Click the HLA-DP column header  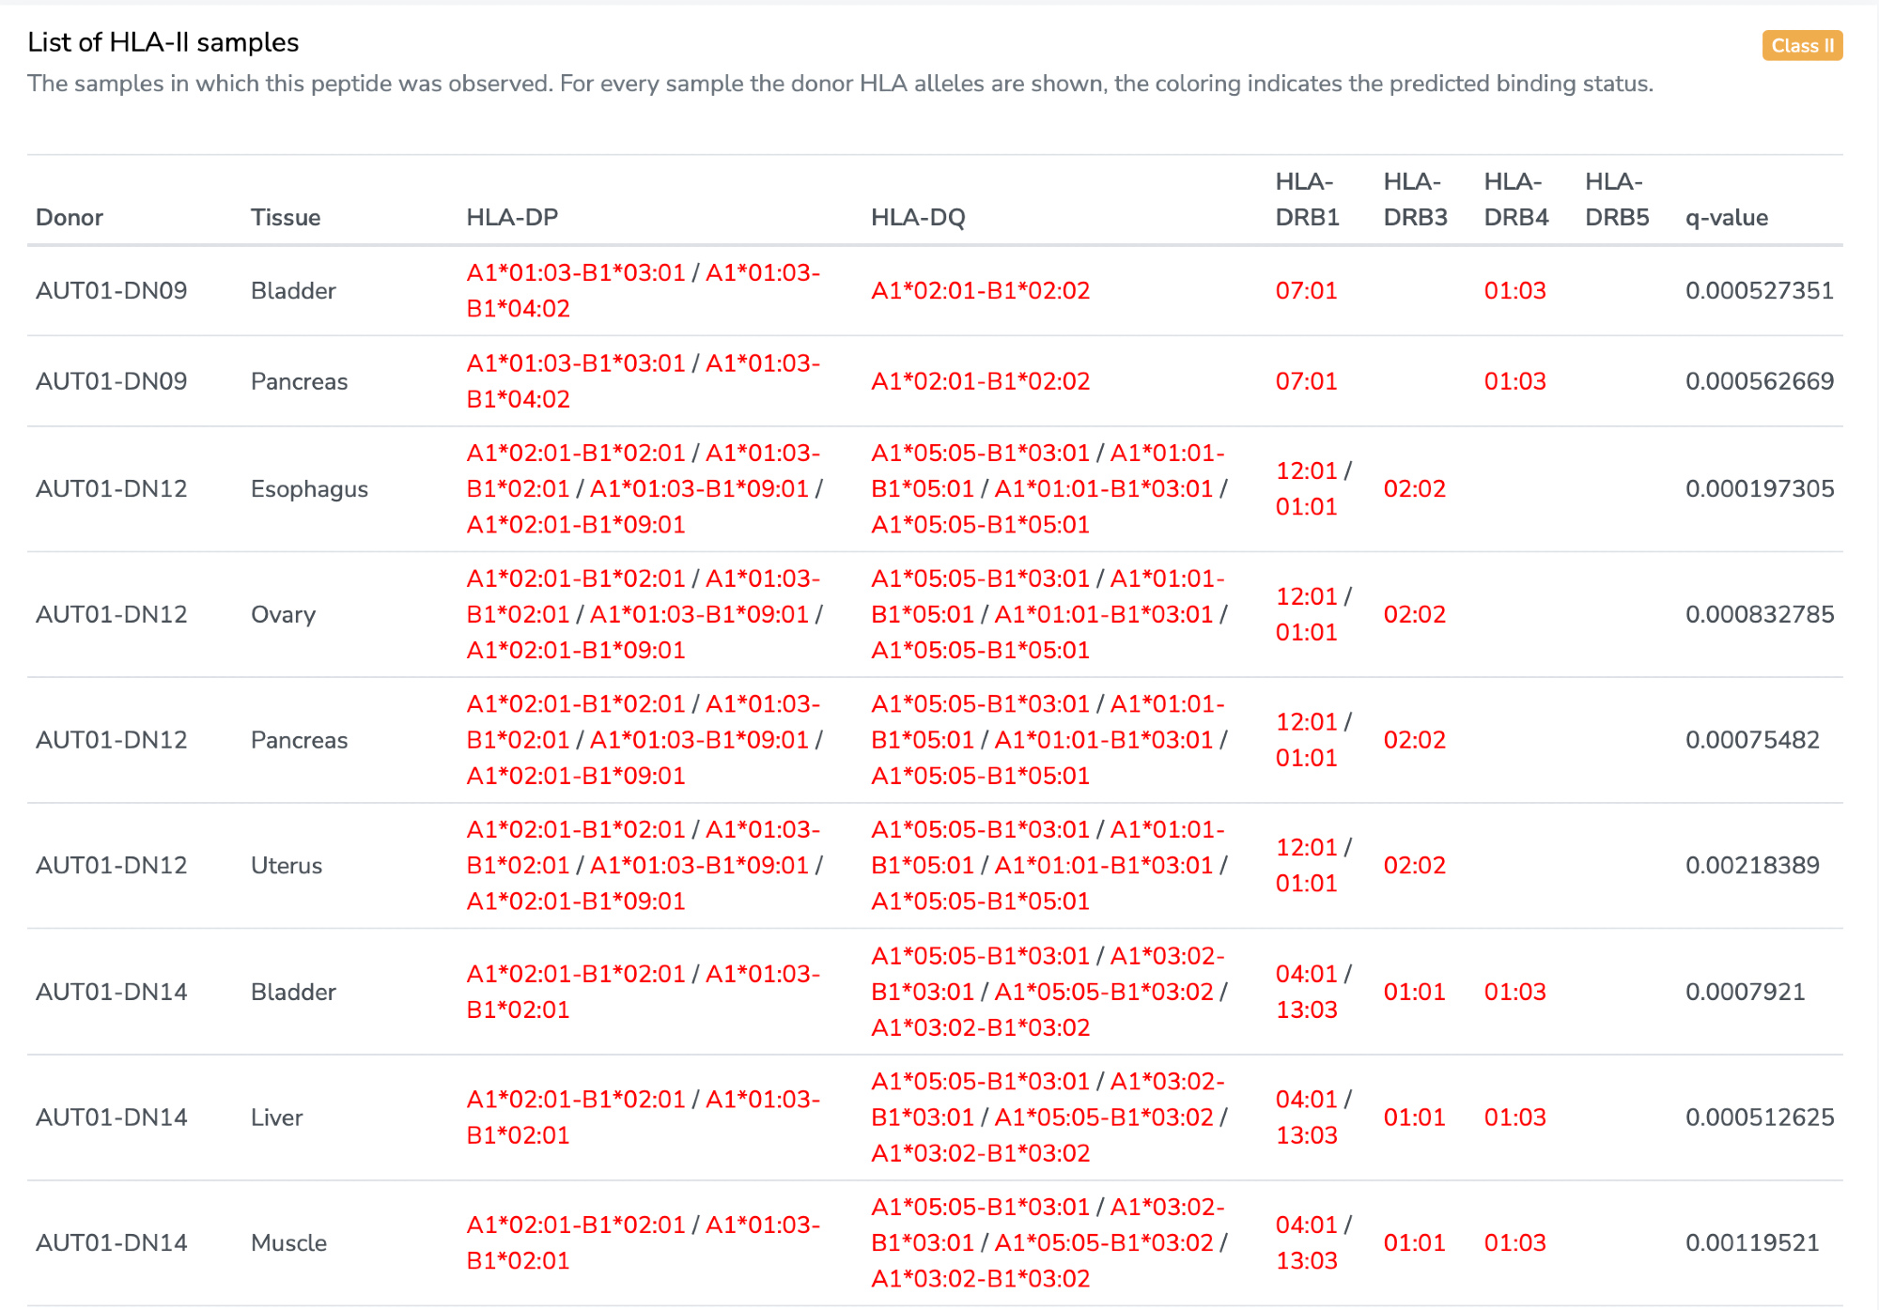pyautogui.click(x=512, y=217)
